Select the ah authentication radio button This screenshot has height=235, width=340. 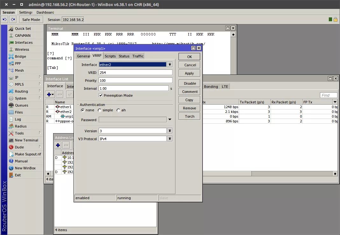pyautogui.click(x=118, y=110)
